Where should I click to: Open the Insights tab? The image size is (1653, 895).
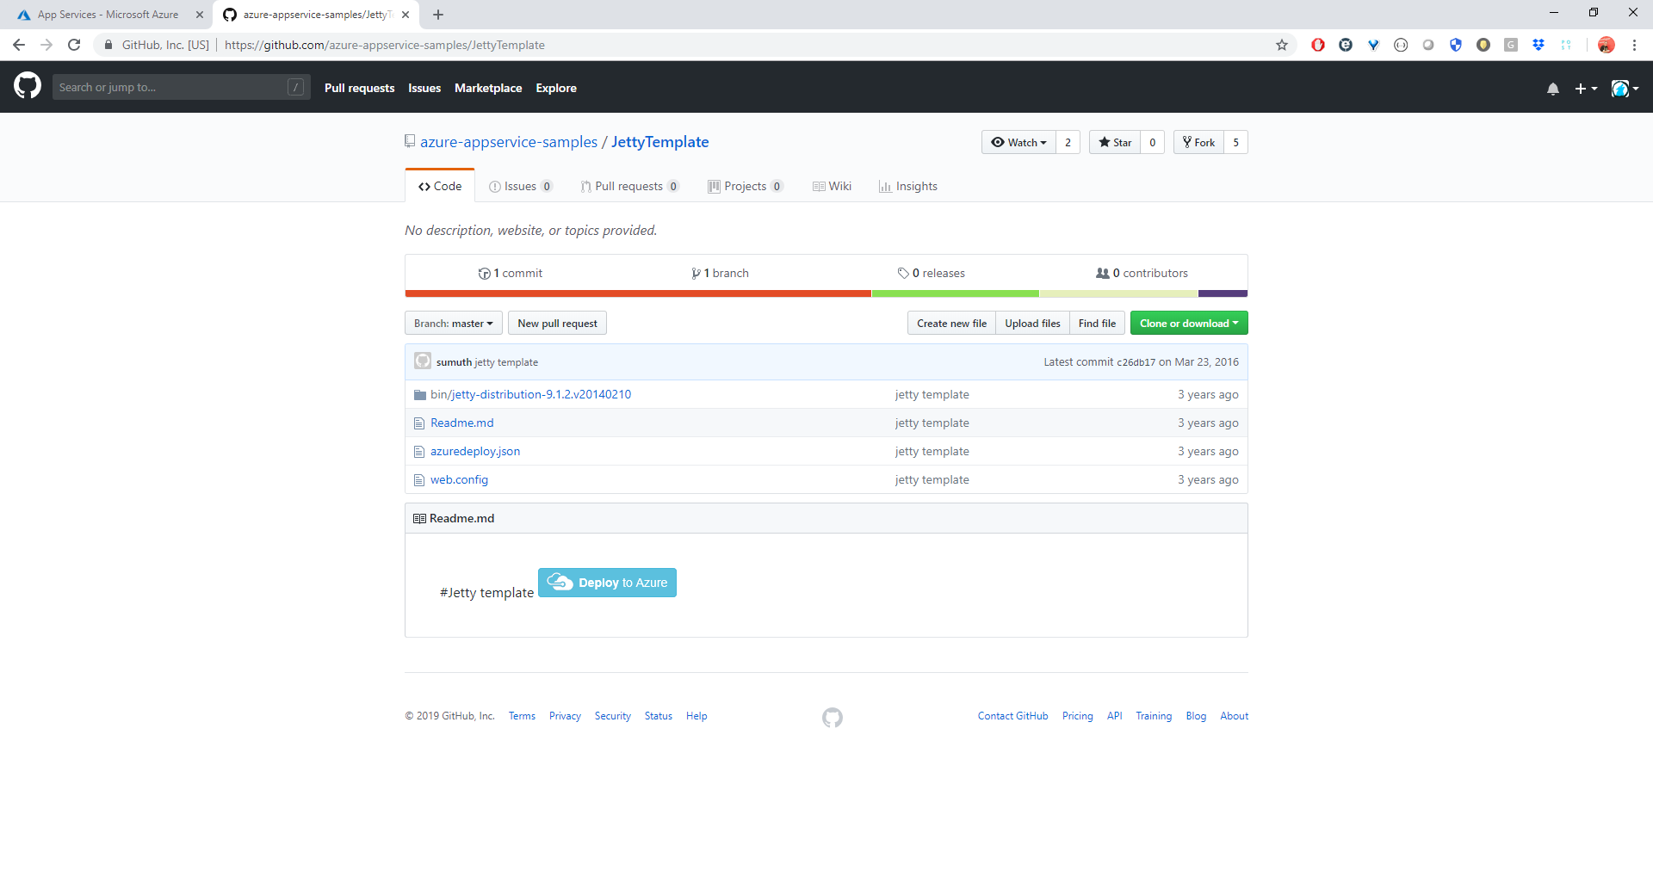908,186
